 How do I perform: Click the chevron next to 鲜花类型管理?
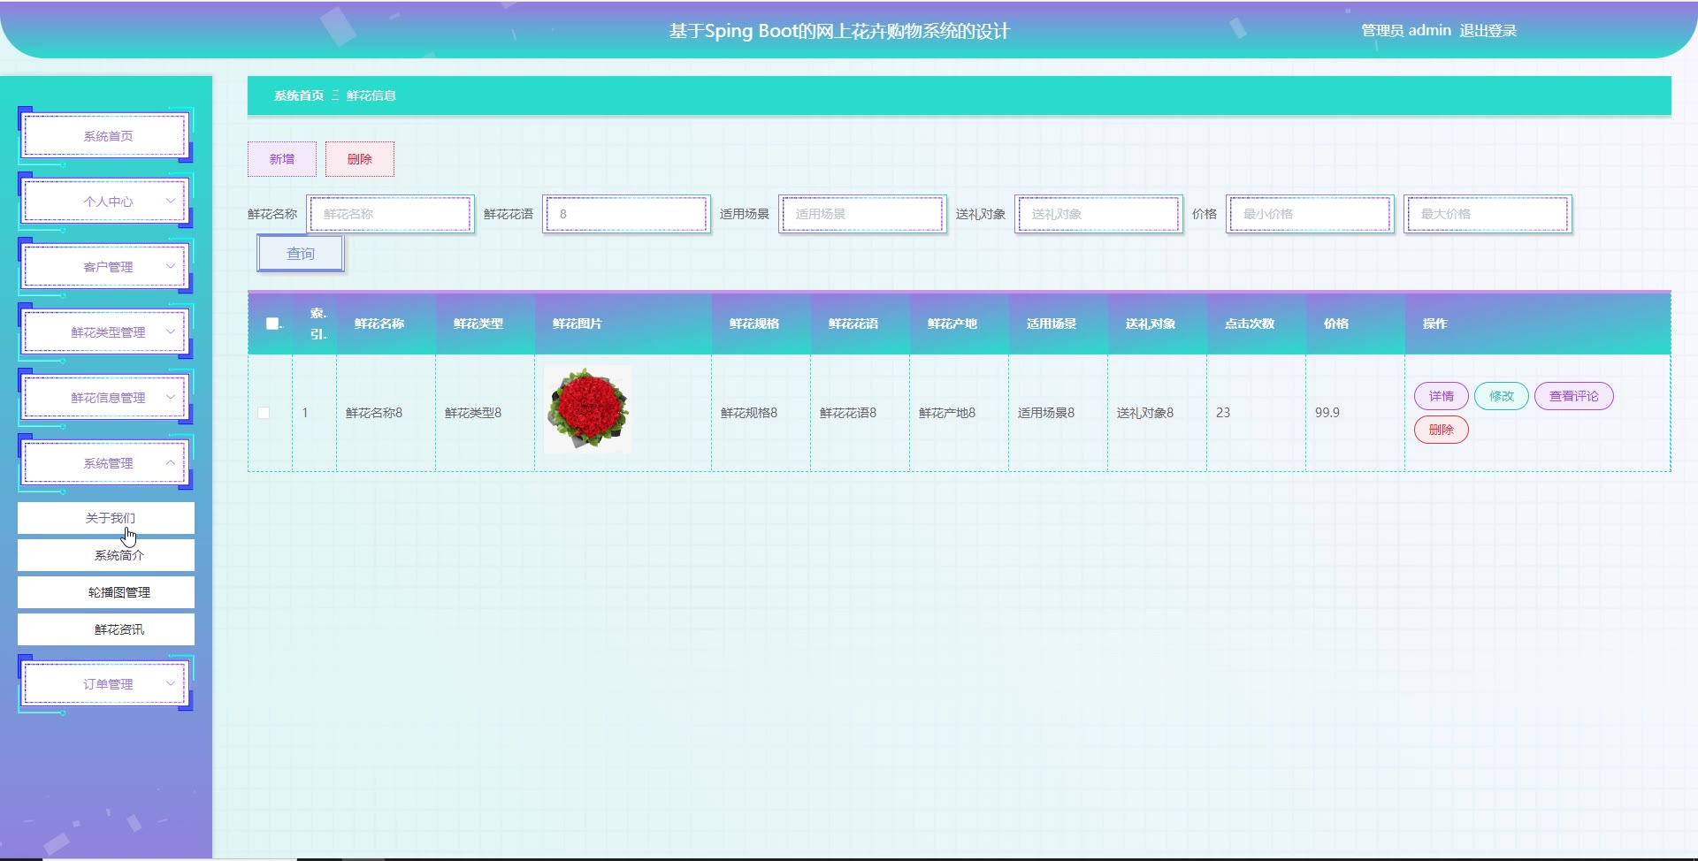(x=171, y=331)
